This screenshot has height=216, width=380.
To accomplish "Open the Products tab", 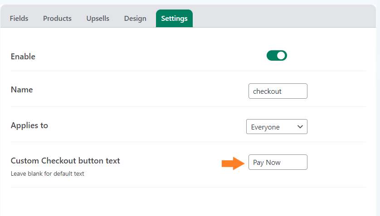I will (57, 19).
